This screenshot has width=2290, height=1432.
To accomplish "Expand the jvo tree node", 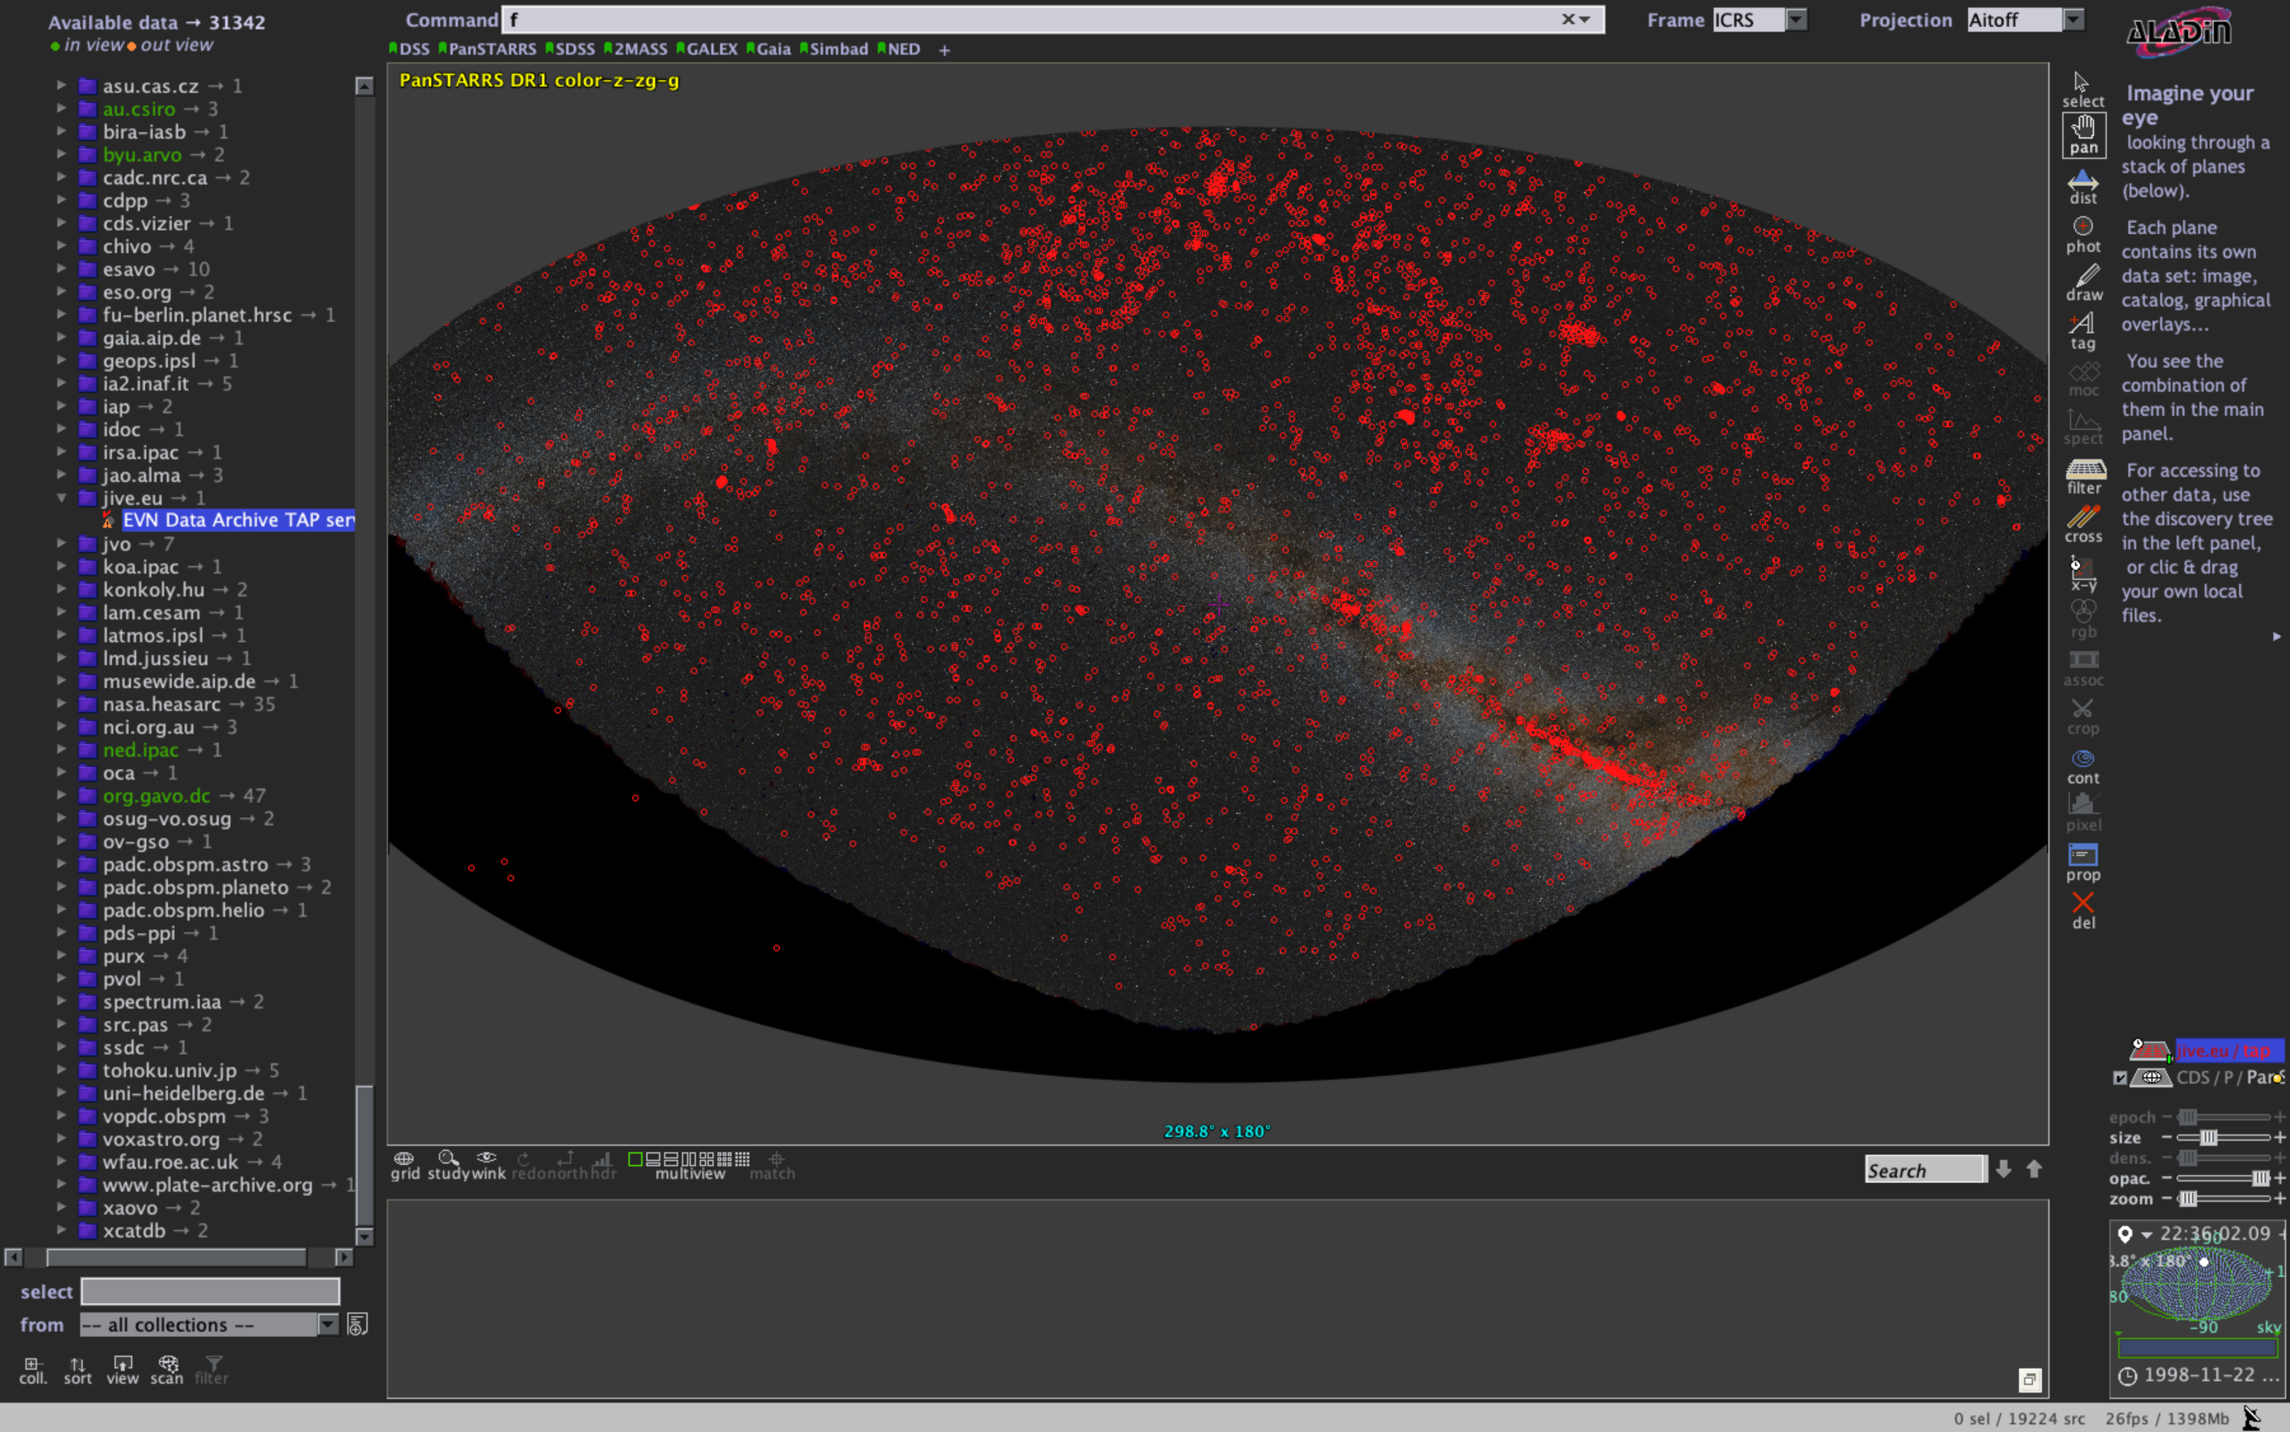I will click(x=62, y=544).
